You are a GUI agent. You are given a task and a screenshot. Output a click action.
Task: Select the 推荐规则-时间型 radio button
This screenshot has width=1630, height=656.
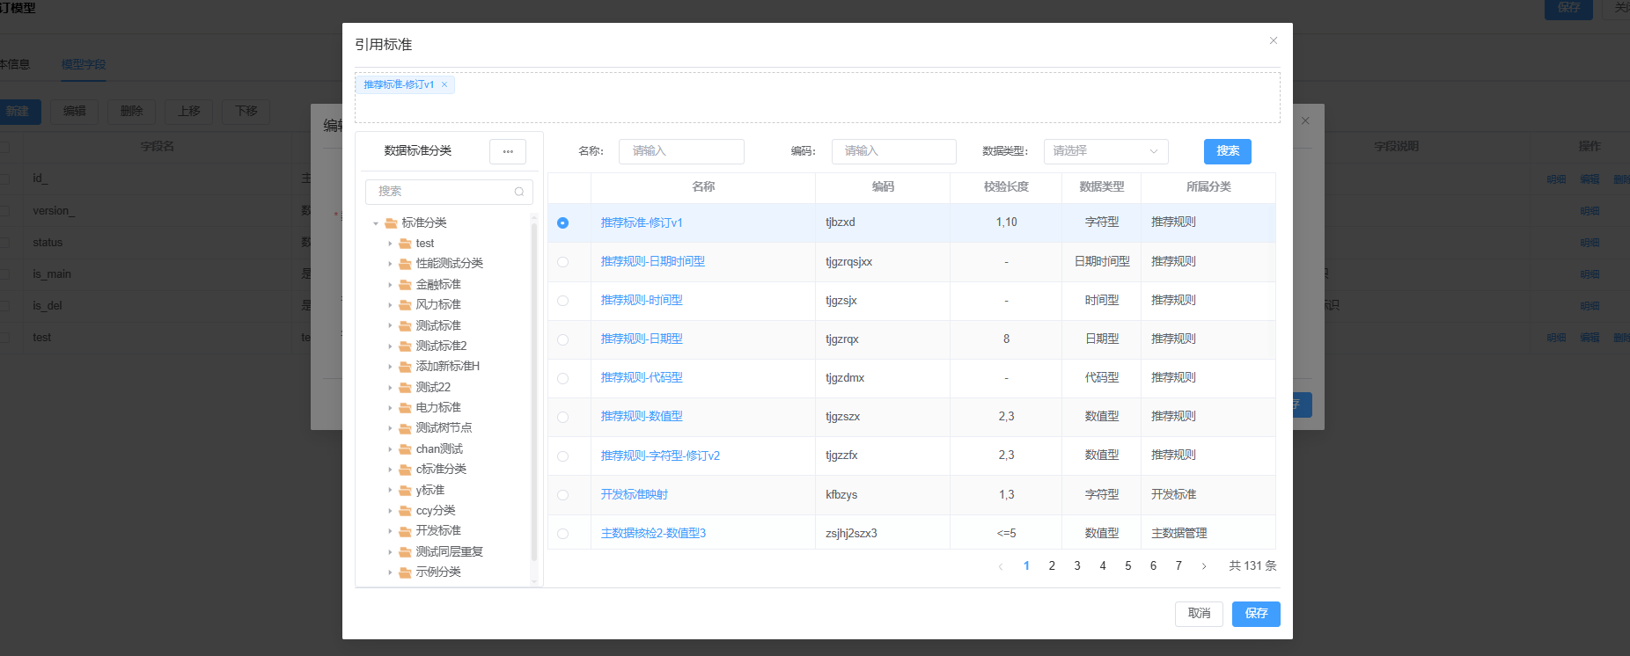click(562, 301)
